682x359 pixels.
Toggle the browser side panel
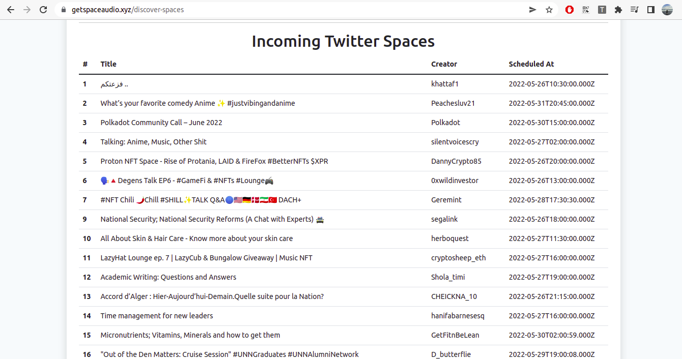tap(650, 10)
